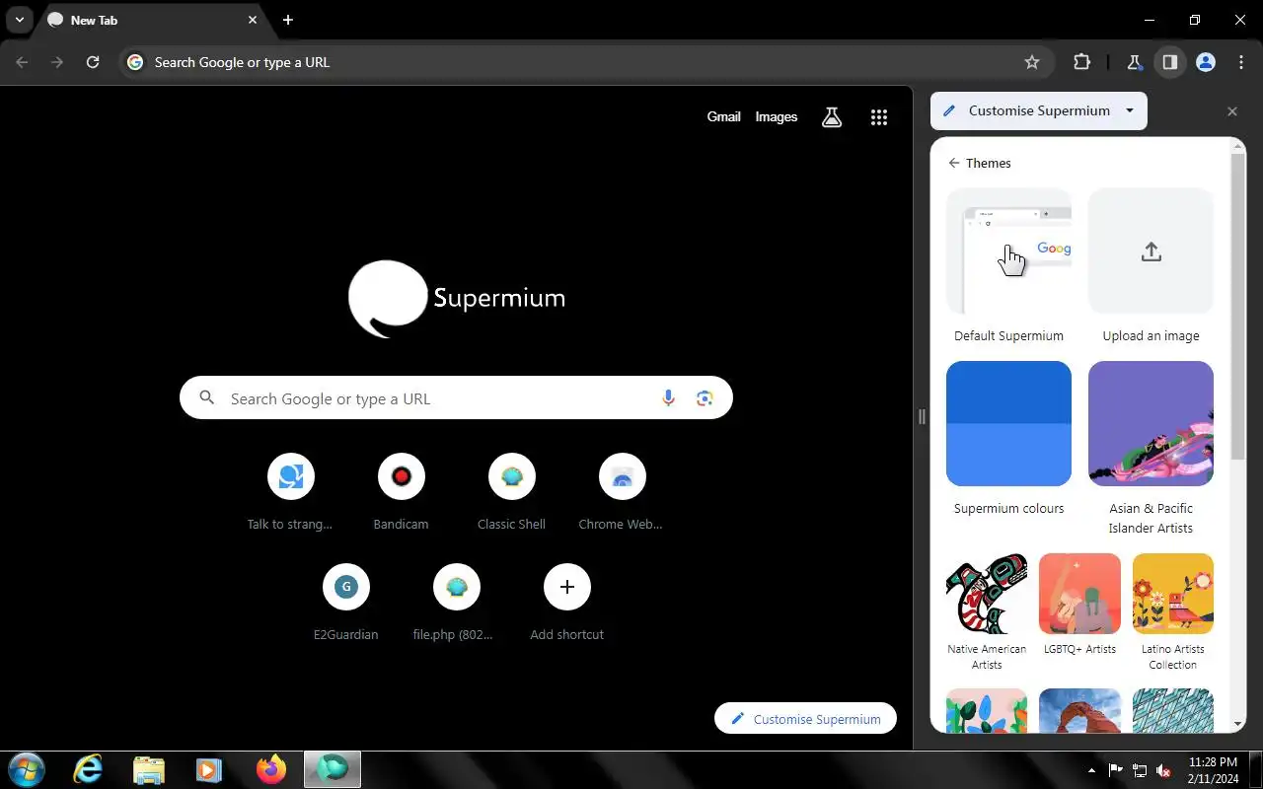Image resolution: width=1263 pixels, height=789 pixels.
Task: Add a new shortcut
Action: 566,603
